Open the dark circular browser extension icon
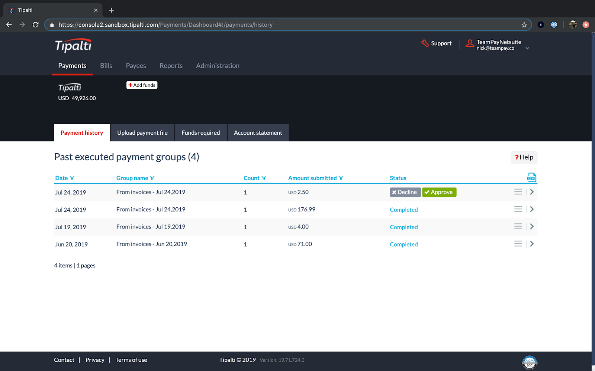 (541, 25)
